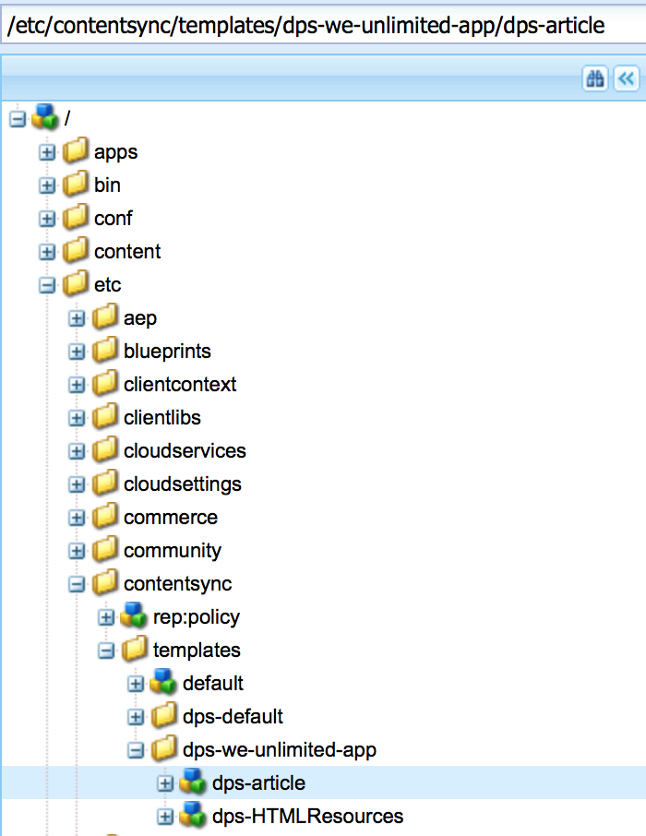Click the clientcontext folder icon
The image size is (646, 836).
coord(104,383)
